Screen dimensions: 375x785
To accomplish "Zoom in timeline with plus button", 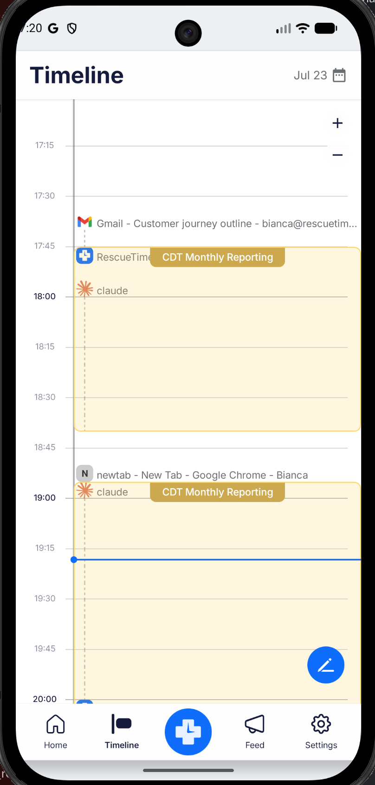I will 337,123.
